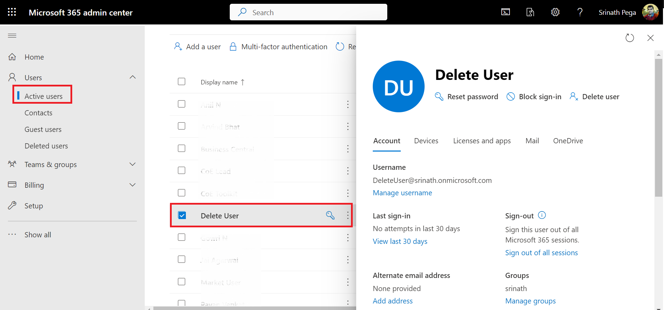Screen dimensions: 664x310
Task: Click Reset password button
Action: [x=466, y=97]
